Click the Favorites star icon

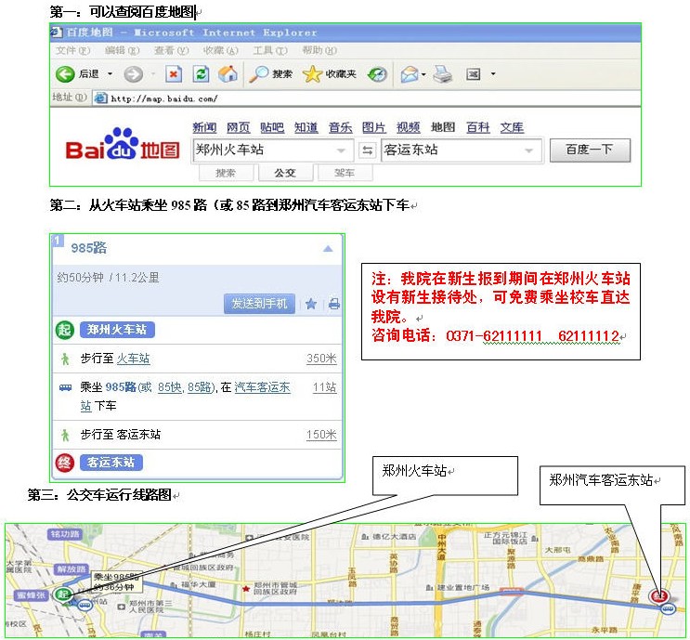[312, 74]
